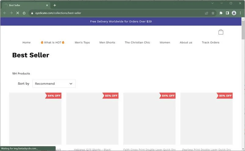Open the About us page
Screen dimensions: 245x151
point(186,43)
